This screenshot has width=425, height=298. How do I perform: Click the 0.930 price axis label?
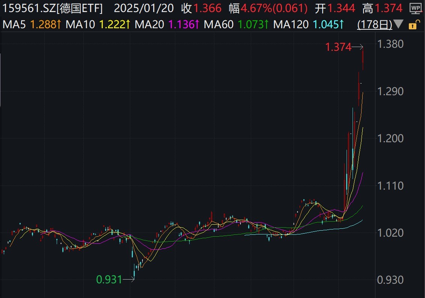pos(390,280)
